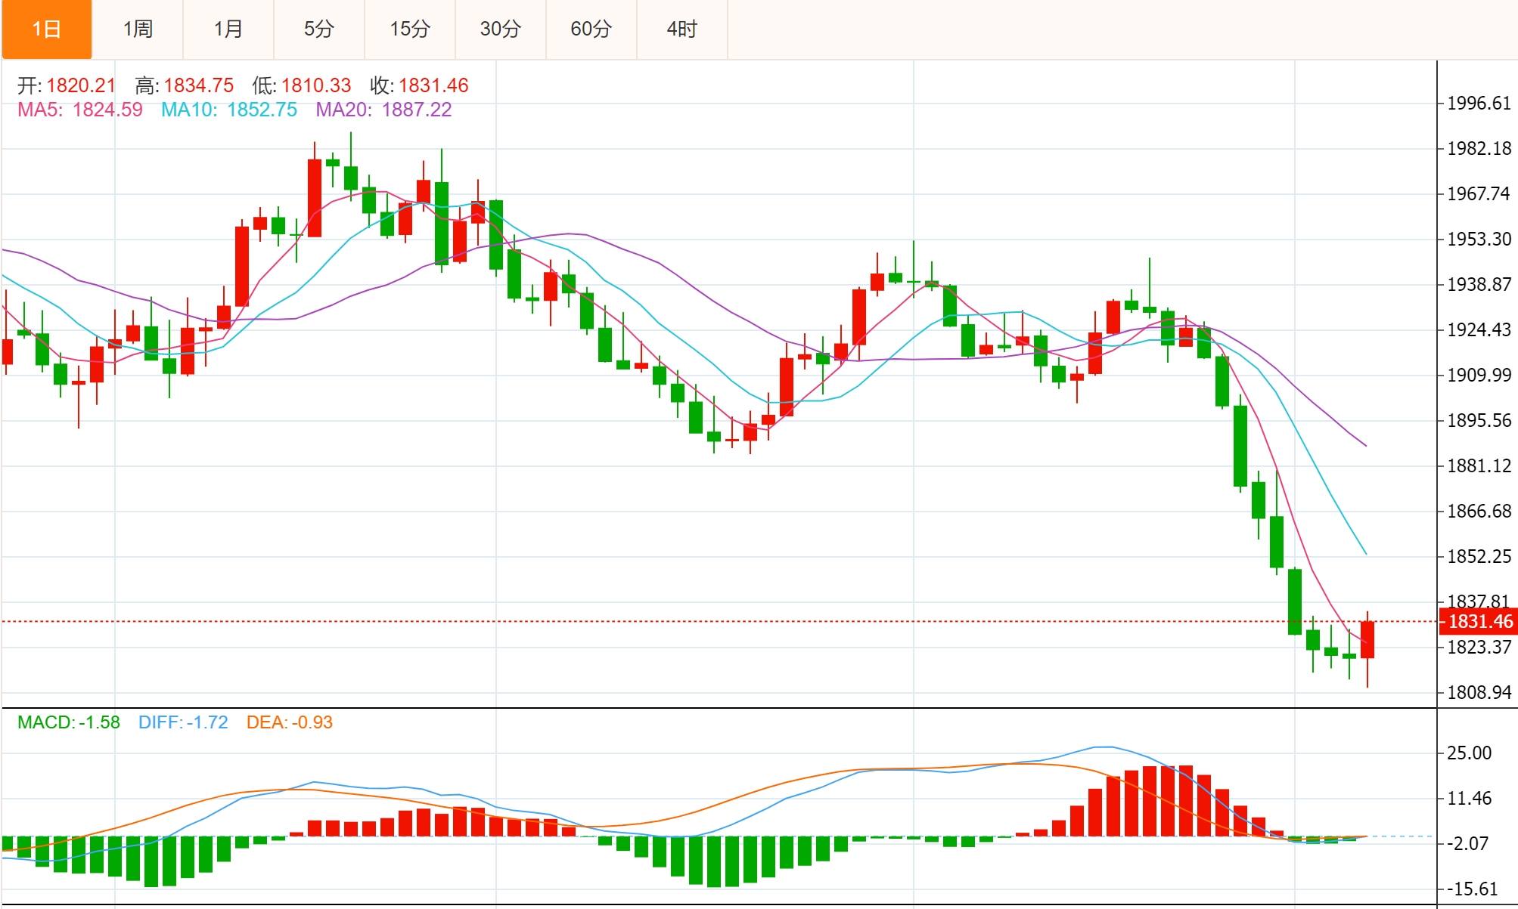This screenshot has height=909, width=1518.
Task: Click the closing price 收 value
Action: tap(433, 85)
